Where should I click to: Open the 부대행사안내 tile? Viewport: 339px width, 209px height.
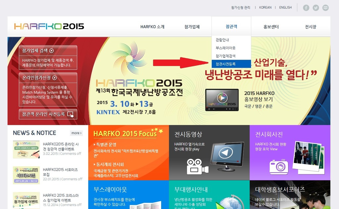point(209,194)
